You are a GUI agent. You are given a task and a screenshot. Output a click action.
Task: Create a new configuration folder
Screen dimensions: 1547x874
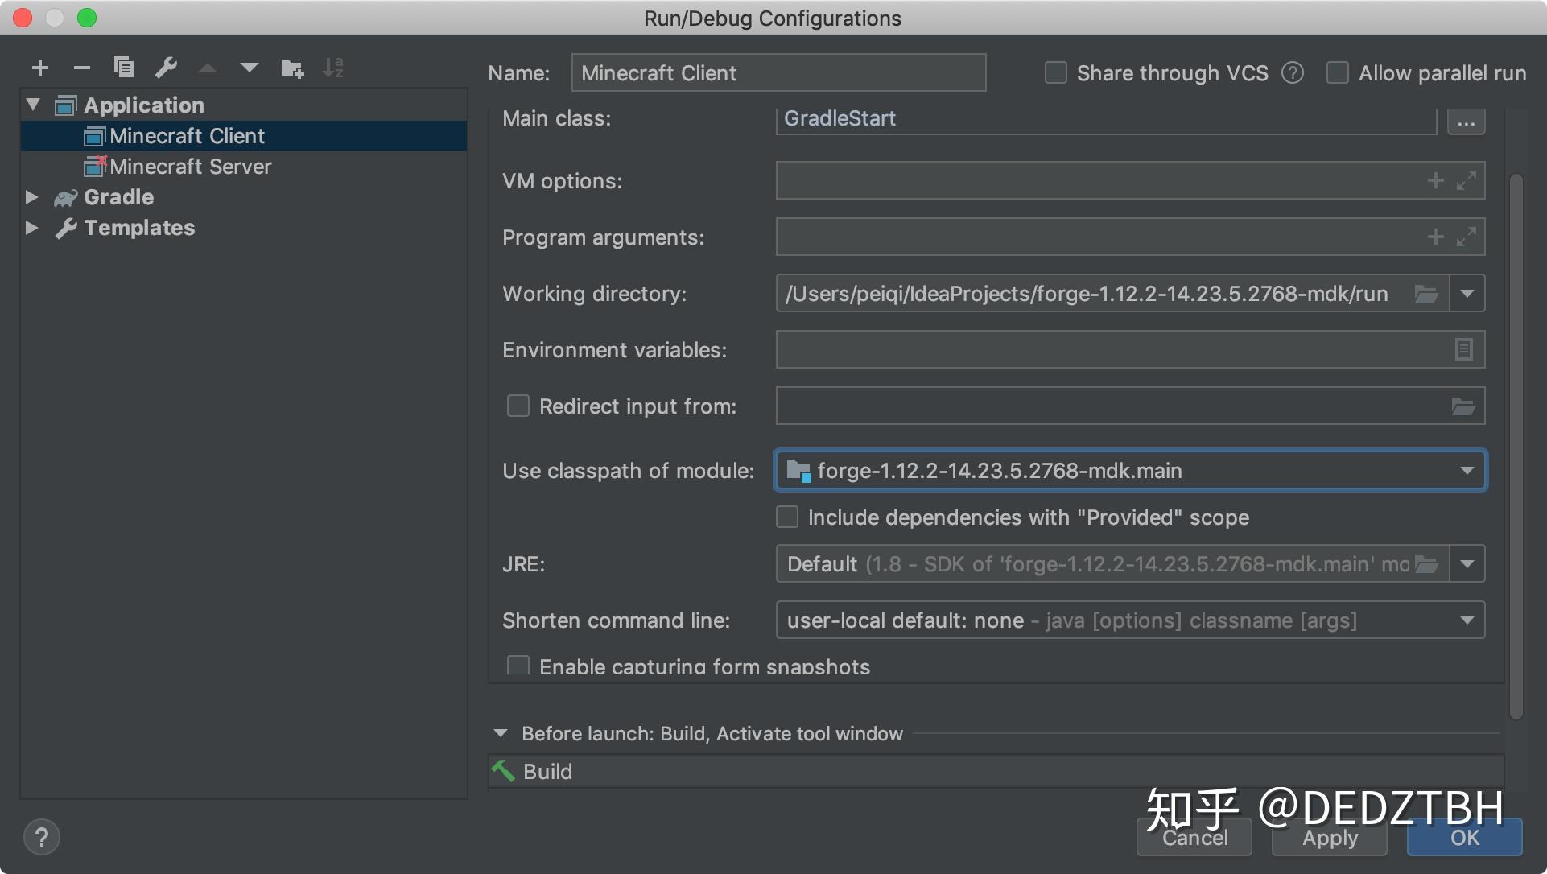point(292,68)
